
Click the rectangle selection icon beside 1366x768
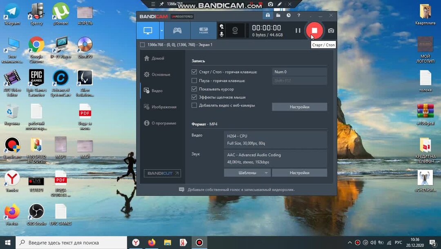143,44
